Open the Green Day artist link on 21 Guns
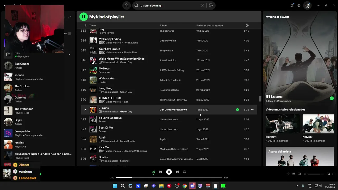The image size is (338, 190). coord(126,112)
